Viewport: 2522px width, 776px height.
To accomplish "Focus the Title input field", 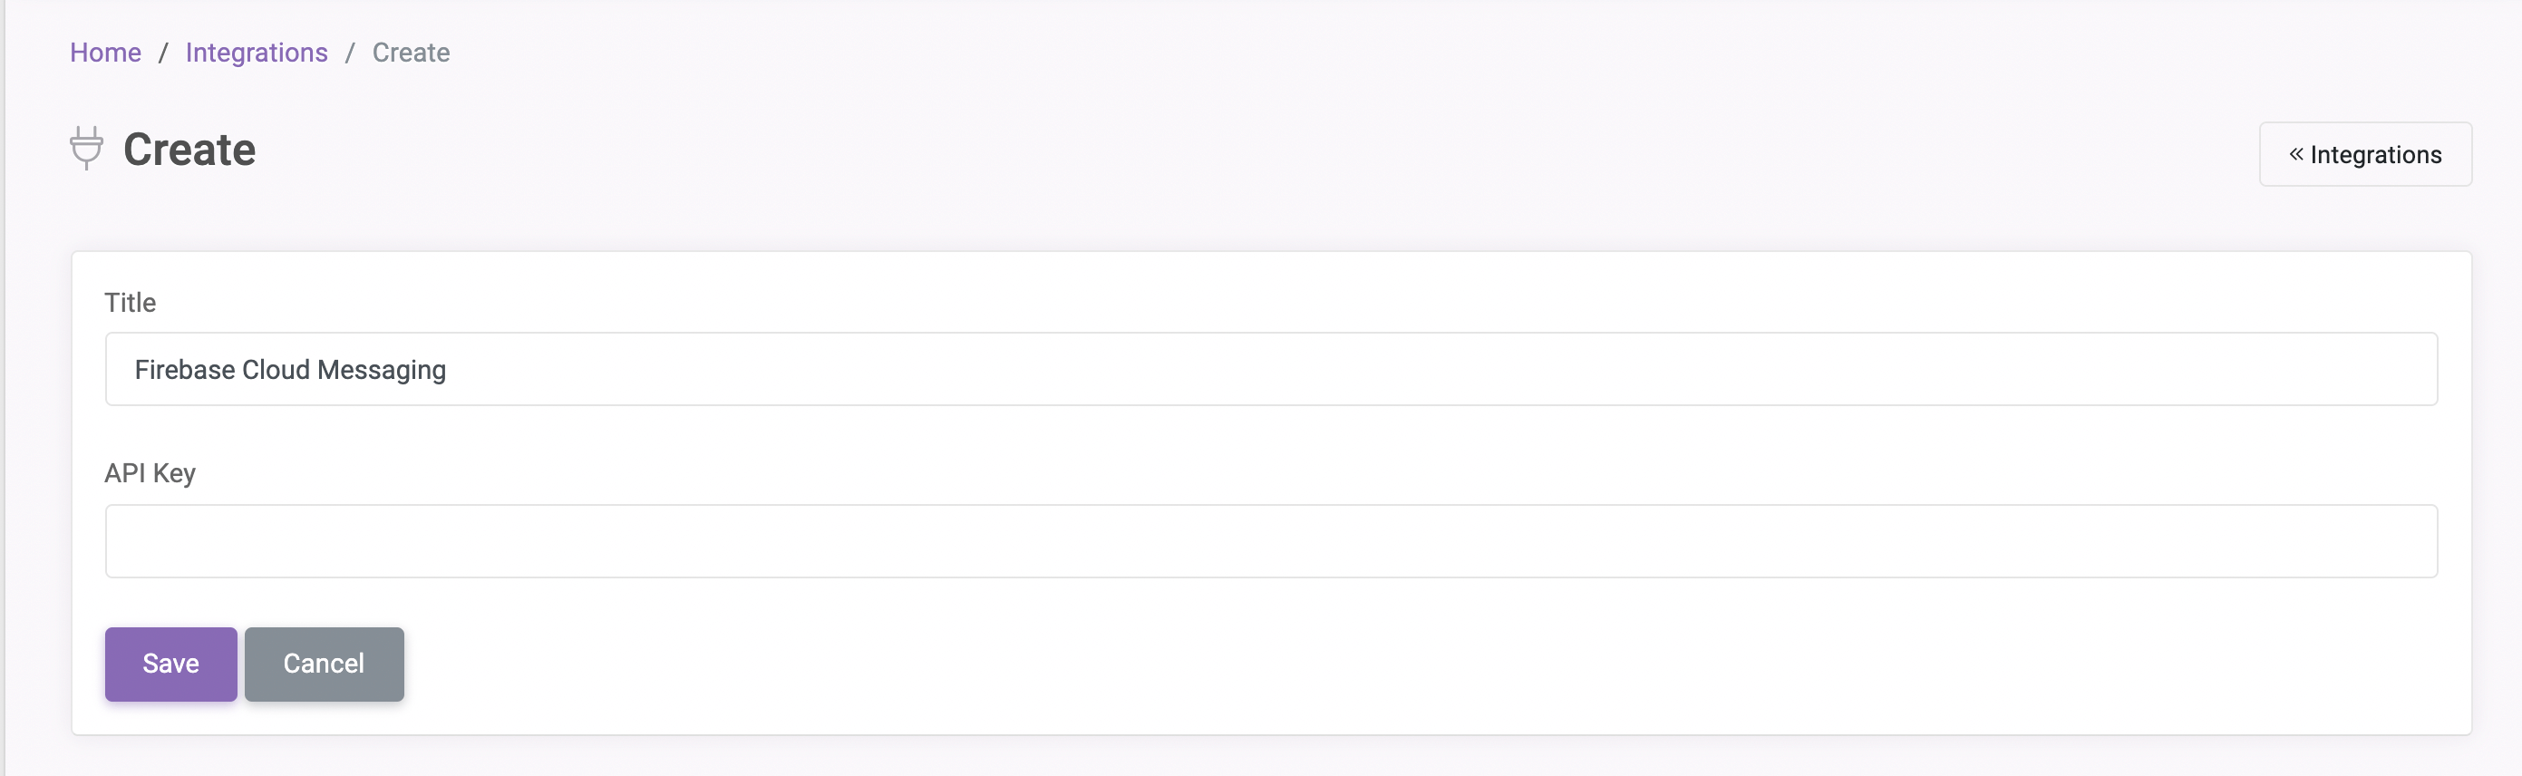I will pos(1271,369).
